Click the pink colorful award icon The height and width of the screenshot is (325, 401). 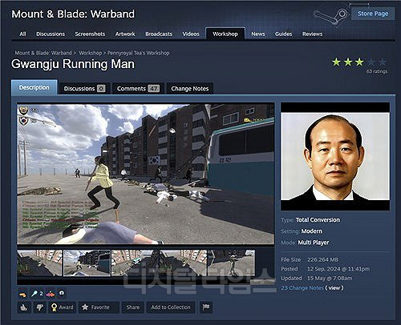(x=51, y=294)
